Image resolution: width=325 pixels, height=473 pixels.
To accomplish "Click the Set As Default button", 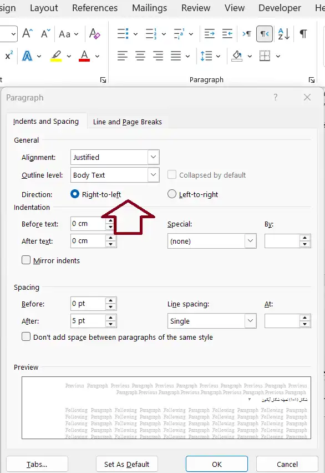I will click(x=126, y=464).
